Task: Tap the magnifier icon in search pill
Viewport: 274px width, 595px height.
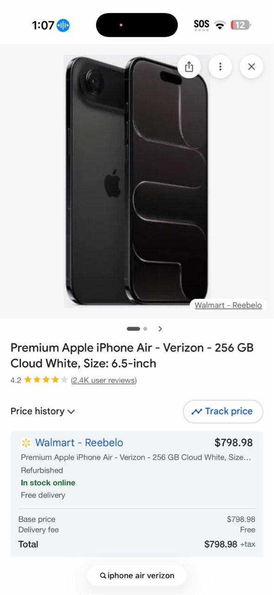Action: [x=103, y=575]
